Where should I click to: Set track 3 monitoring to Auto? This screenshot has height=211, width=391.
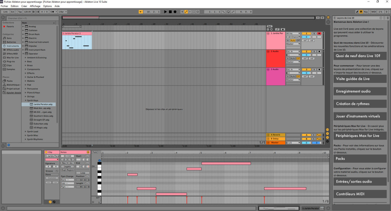click(x=293, y=76)
